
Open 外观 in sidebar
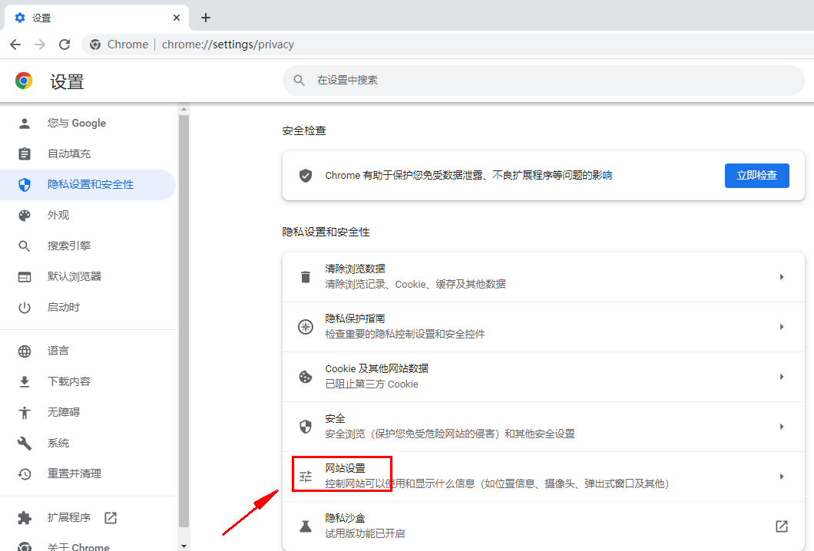click(88, 215)
